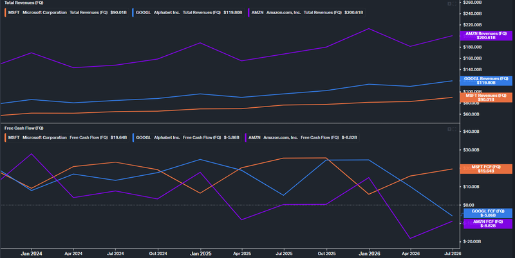Image resolution: width=515 pixels, height=258 pixels.
Task: Click the AMZN FCF $-8.82B axis label
Action: coord(488,223)
